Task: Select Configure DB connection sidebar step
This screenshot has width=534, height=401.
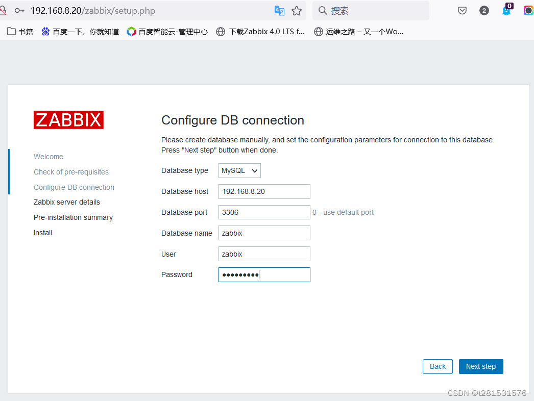Action: tap(74, 188)
